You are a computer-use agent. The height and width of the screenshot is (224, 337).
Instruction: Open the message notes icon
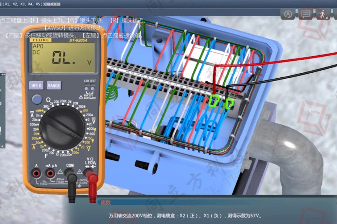click(305, 14)
